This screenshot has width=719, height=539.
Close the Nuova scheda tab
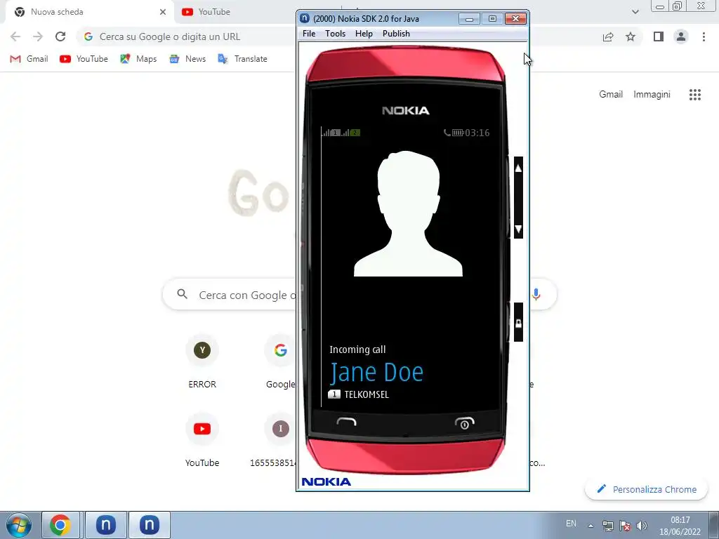tap(163, 12)
